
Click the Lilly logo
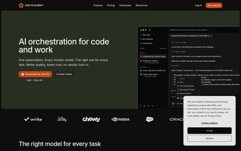pyautogui.click(x=62, y=119)
